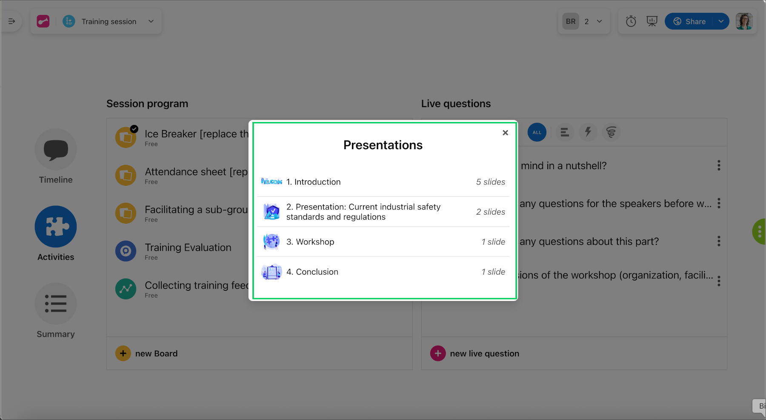Click the Attendance sheet board icon

[126, 175]
